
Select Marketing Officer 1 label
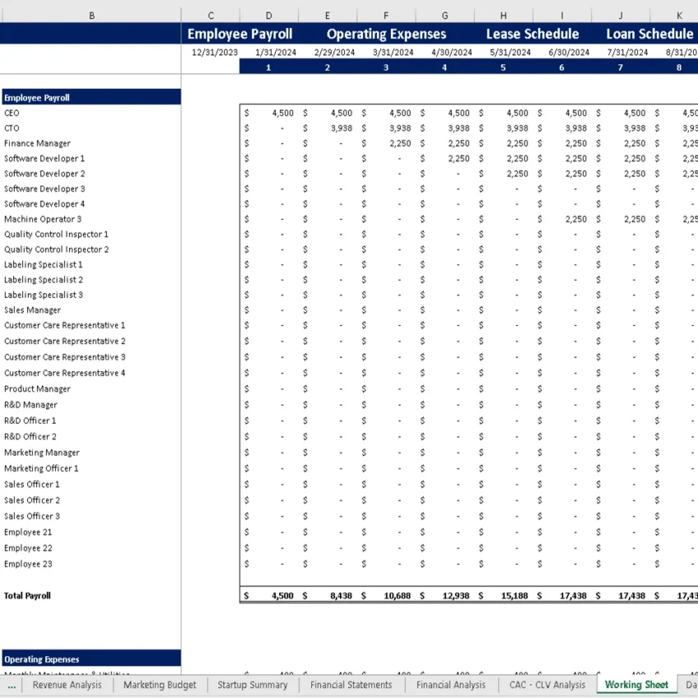[x=41, y=468]
